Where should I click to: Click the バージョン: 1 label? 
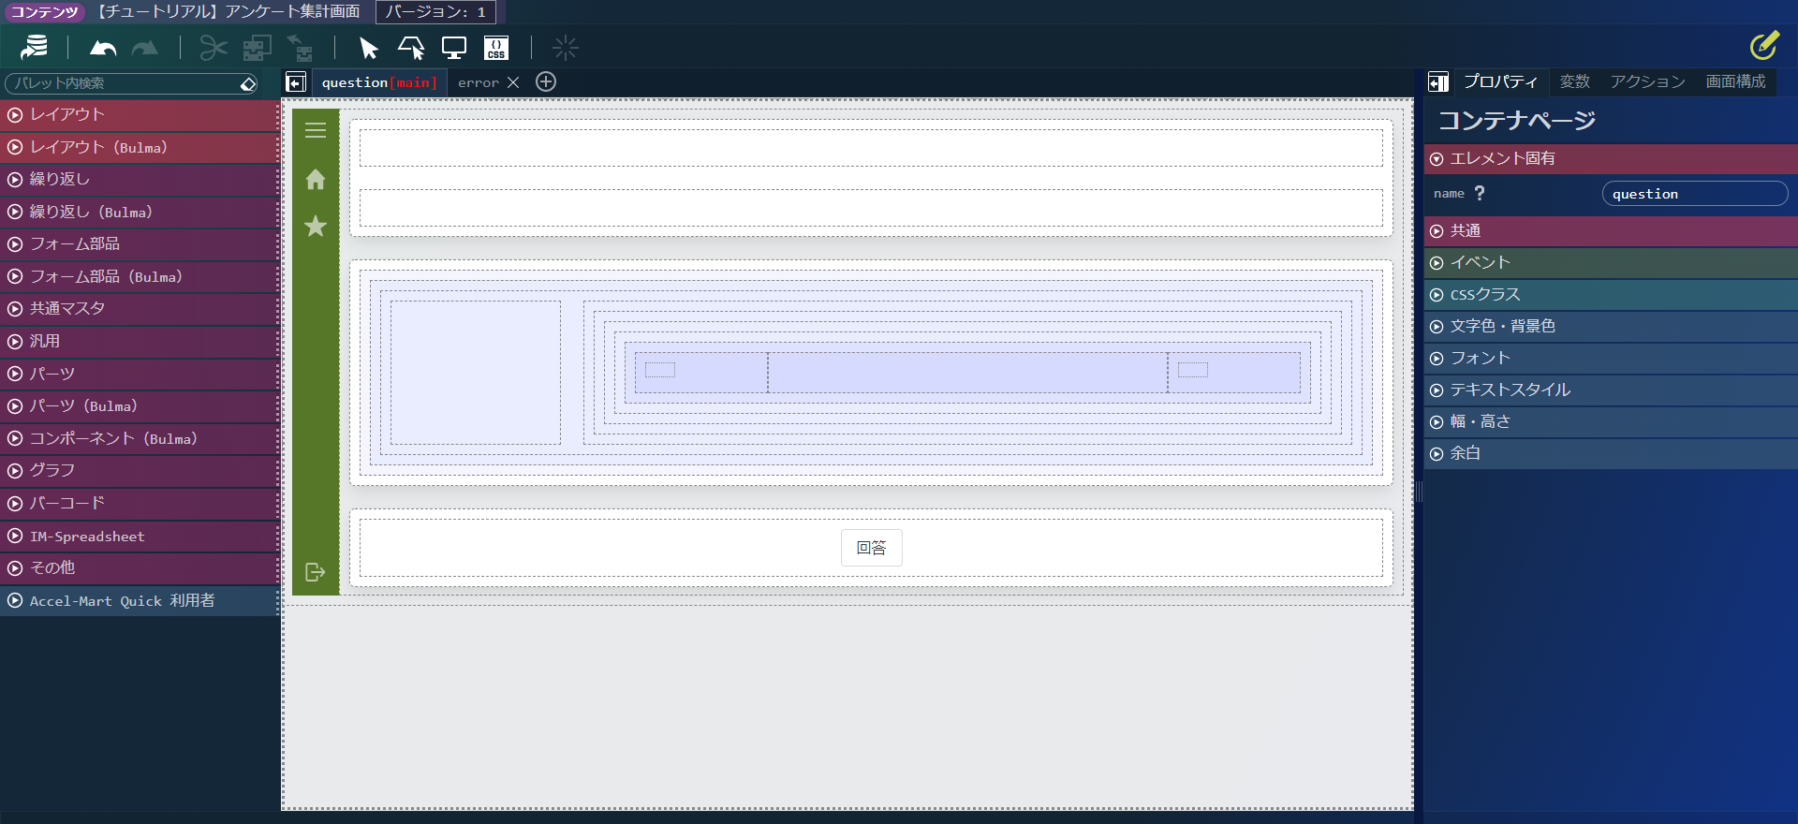coord(435,12)
